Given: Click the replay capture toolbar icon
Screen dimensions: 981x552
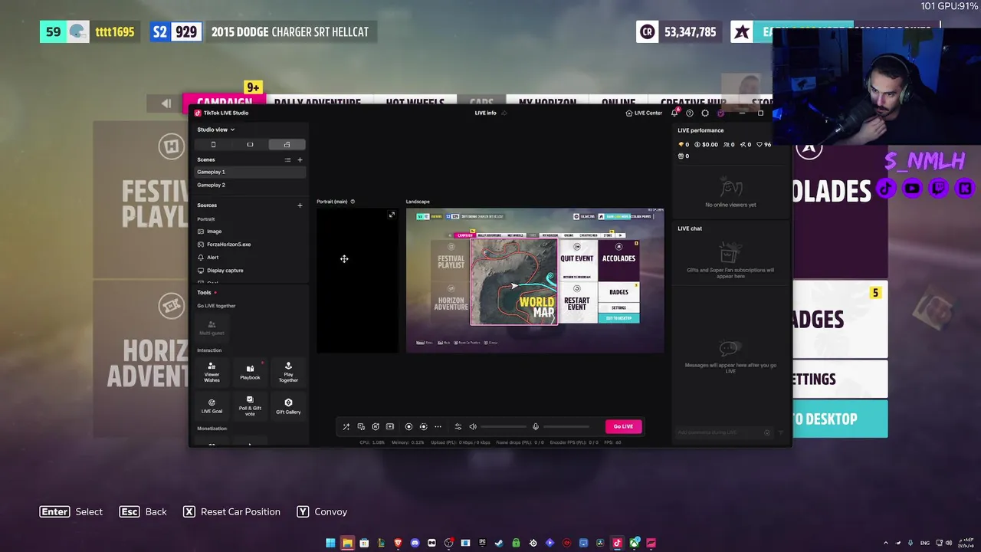Looking at the screenshot, I should coord(423,426).
